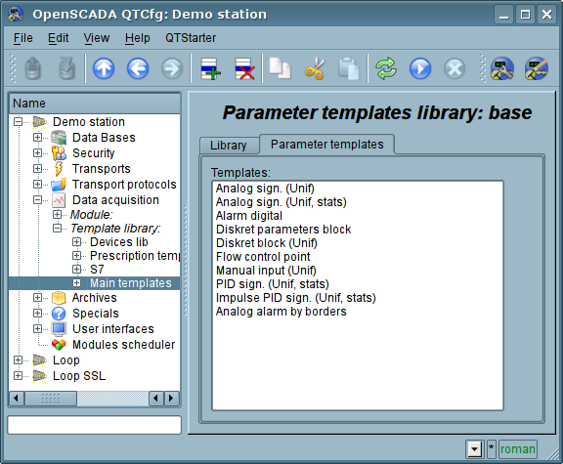Click the tree scrollbar left arrow
The height and width of the screenshot is (464, 563).
pyautogui.click(x=16, y=399)
